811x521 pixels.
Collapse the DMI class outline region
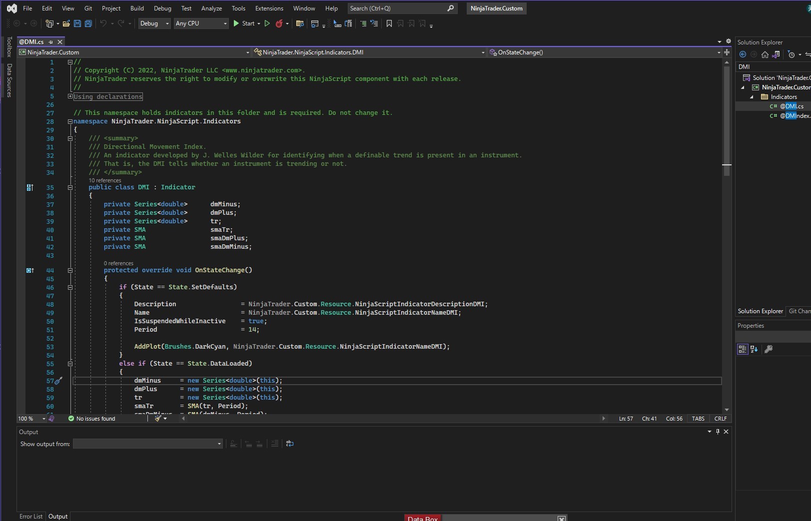[x=70, y=187]
